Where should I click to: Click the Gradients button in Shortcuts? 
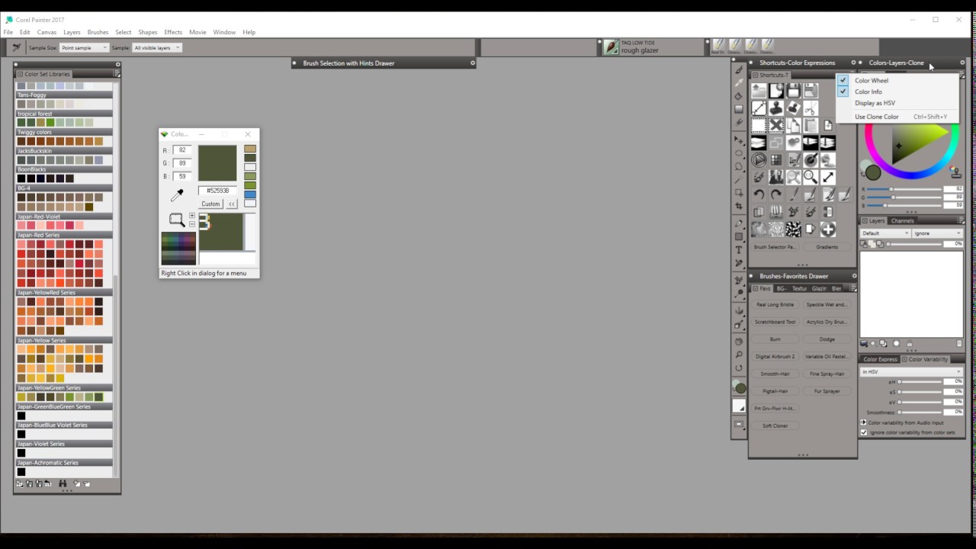coord(827,247)
